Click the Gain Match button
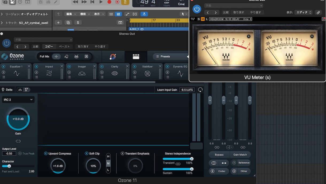The image size is (326, 184). (x=240, y=155)
